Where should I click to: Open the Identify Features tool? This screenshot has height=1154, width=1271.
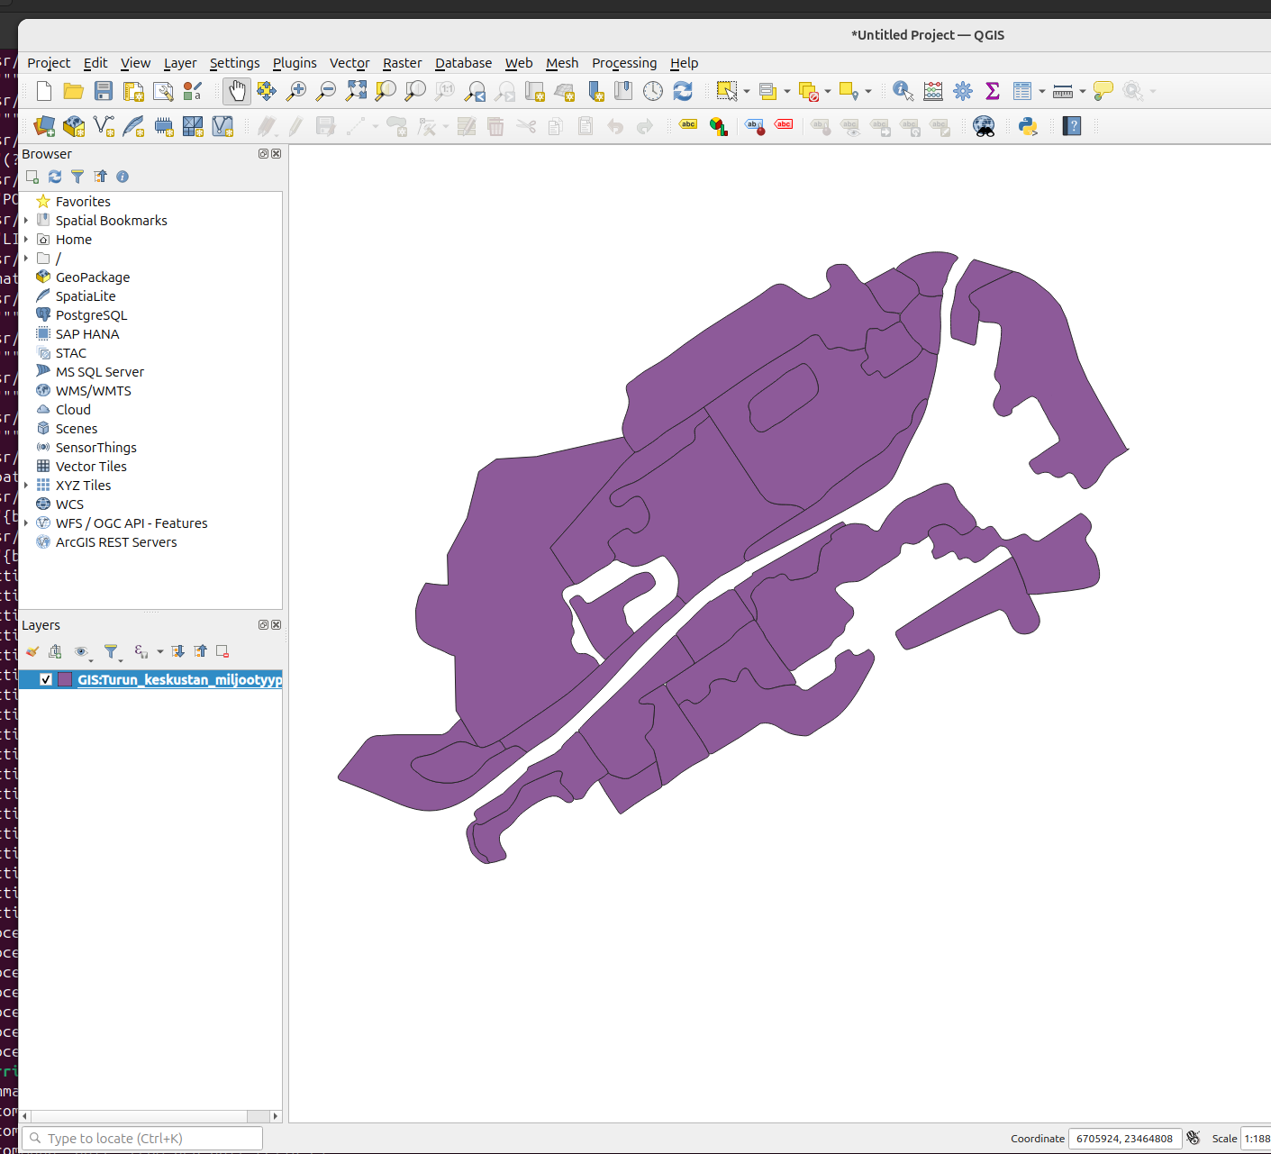pos(903,91)
